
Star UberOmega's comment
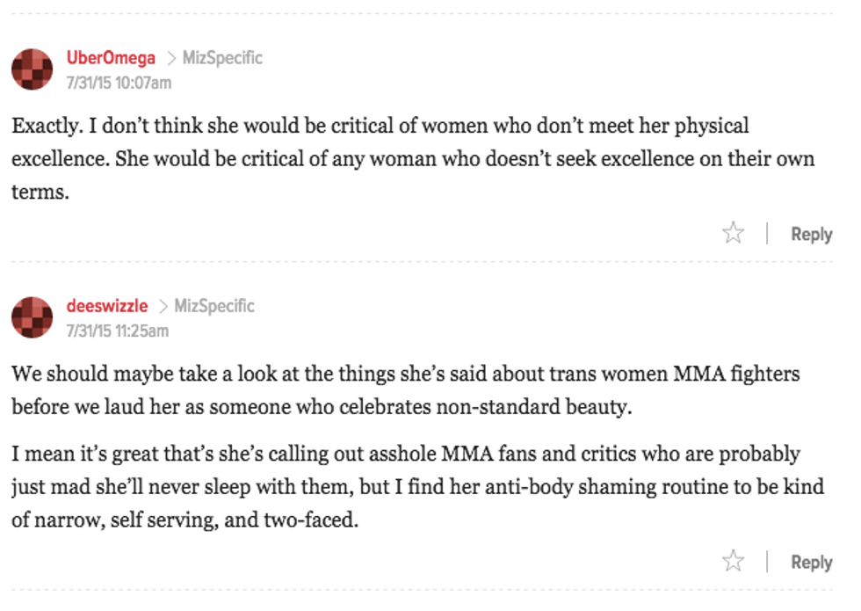[x=733, y=233]
